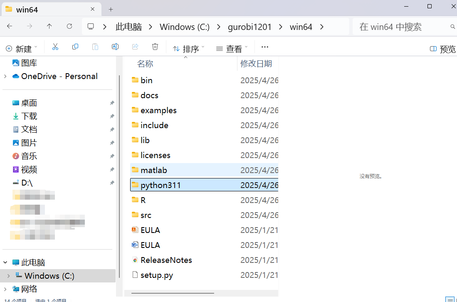
Task: Go up one folder level
Action: pyautogui.click(x=49, y=27)
